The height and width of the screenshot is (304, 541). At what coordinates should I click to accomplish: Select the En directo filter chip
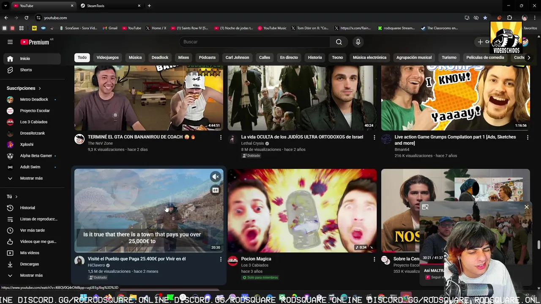click(289, 57)
